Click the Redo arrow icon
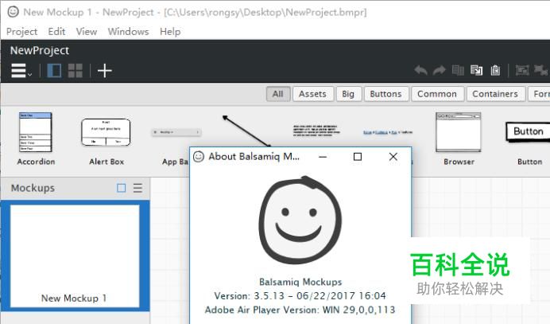The image size is (550, 324). 439,70
